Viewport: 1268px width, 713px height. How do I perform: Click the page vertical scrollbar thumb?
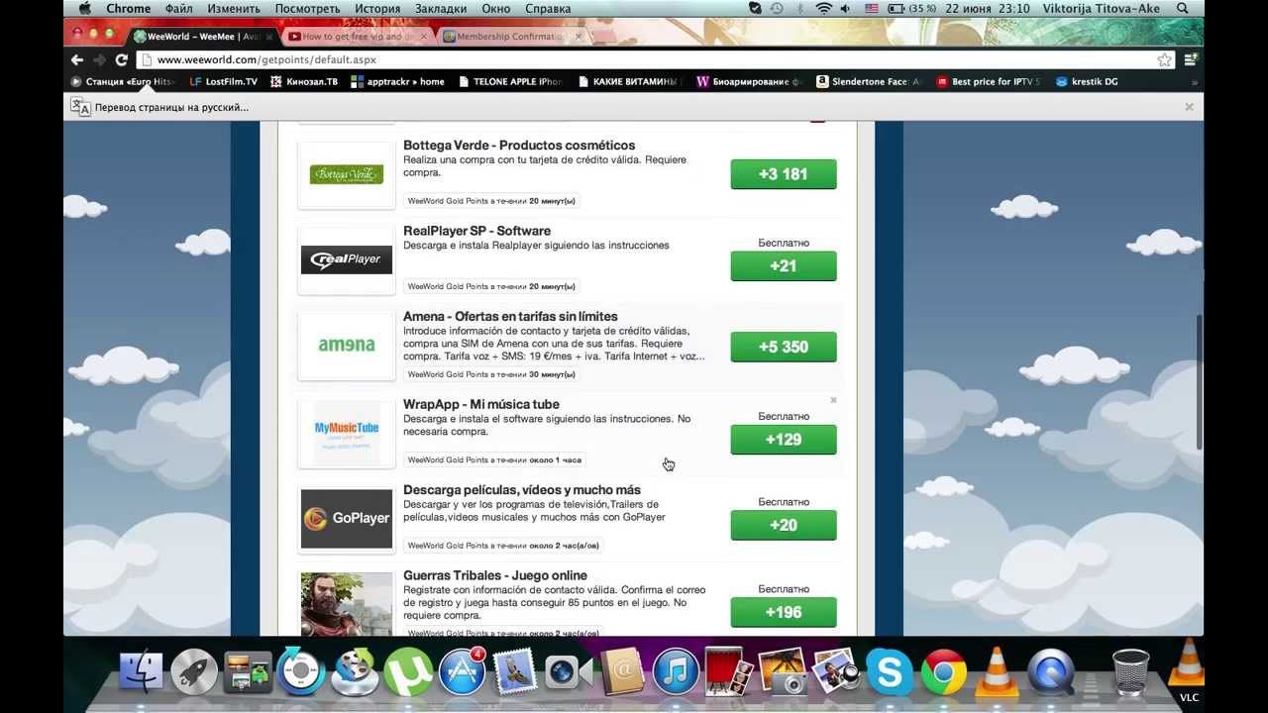[x=1198, y=381]
